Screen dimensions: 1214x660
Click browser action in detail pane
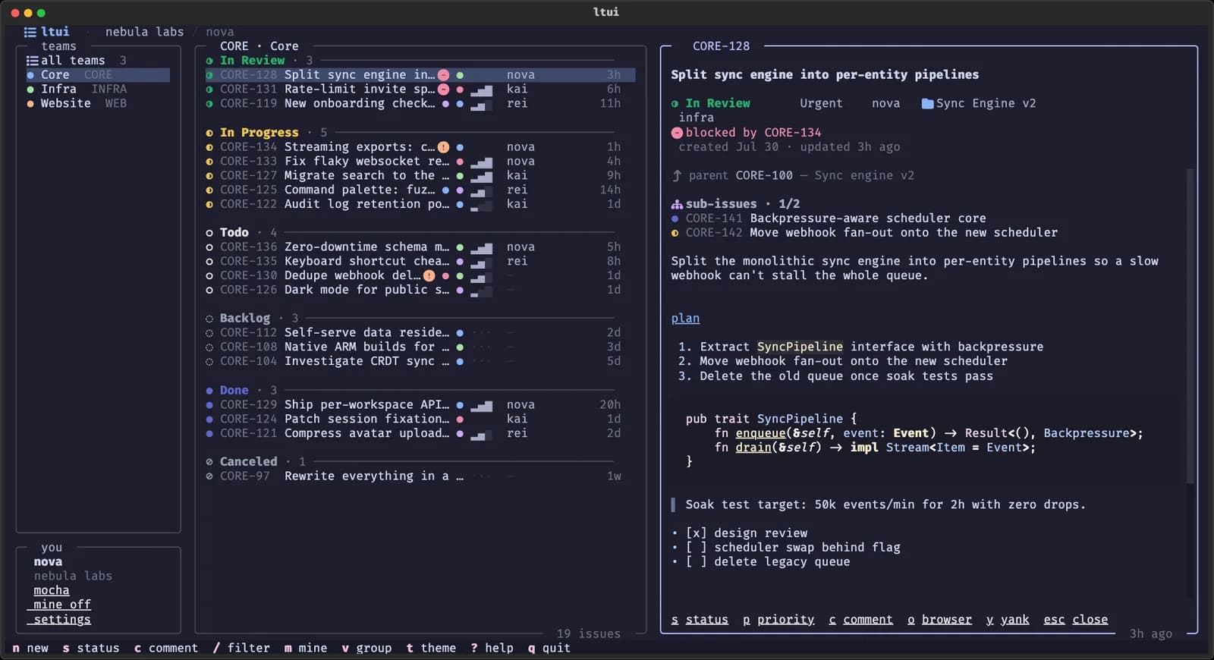pos(939,620)
